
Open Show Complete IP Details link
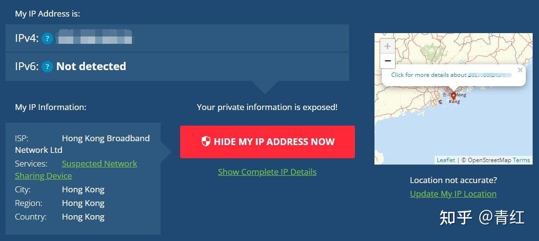pos(267,172)
